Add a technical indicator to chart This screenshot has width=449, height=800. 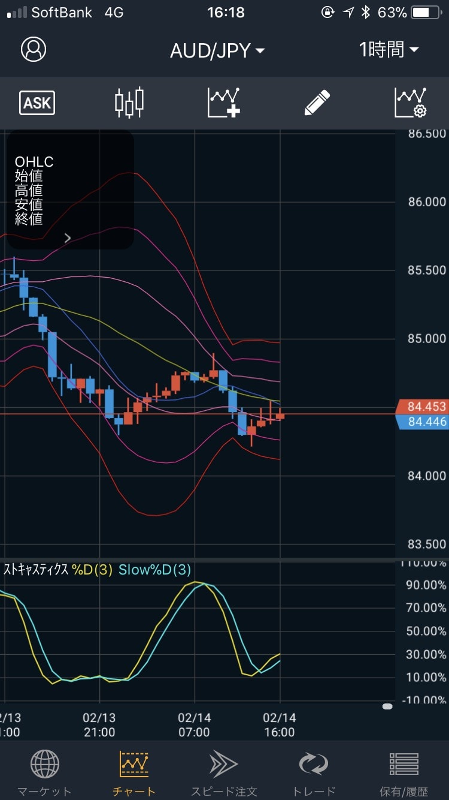click(x=224, y=103)
